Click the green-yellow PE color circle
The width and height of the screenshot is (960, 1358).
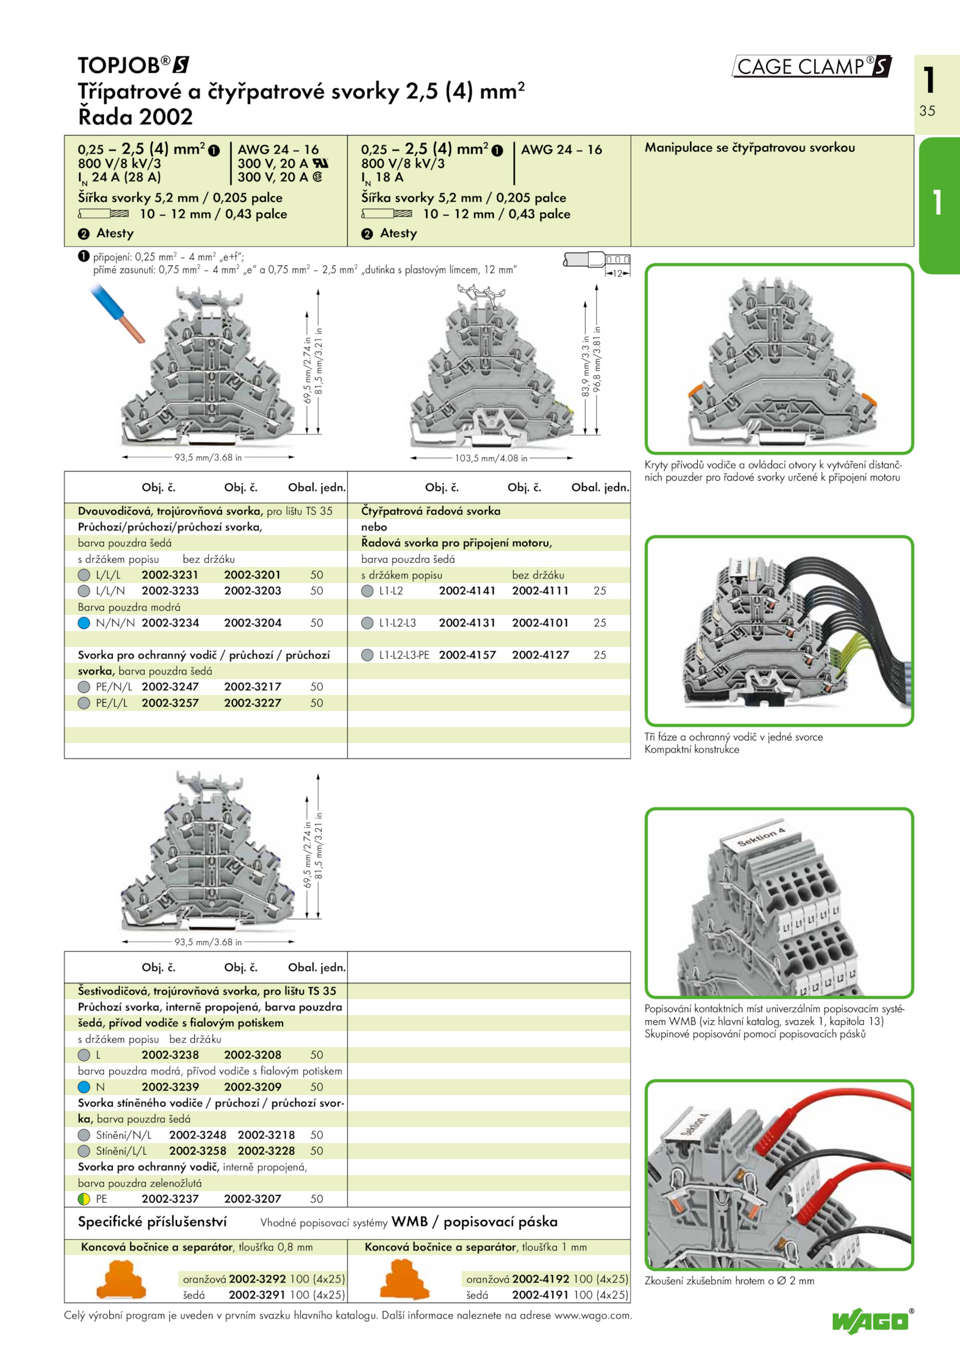point(84,1199)
